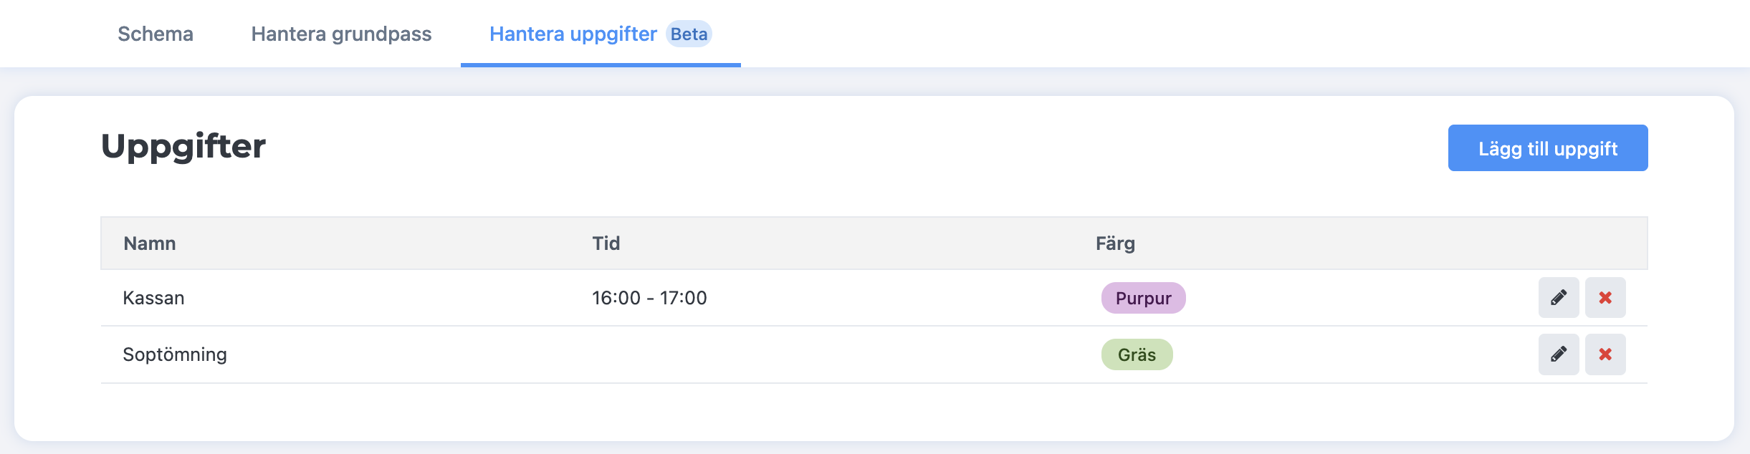1750x454 pixels.
Task: Delete the Kassan task with the red X
Action: [1605, 297]
